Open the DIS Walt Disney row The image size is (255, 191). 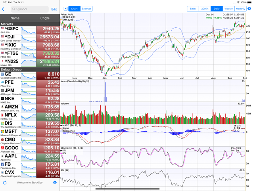pyautogui.click(x=30, y=125)
